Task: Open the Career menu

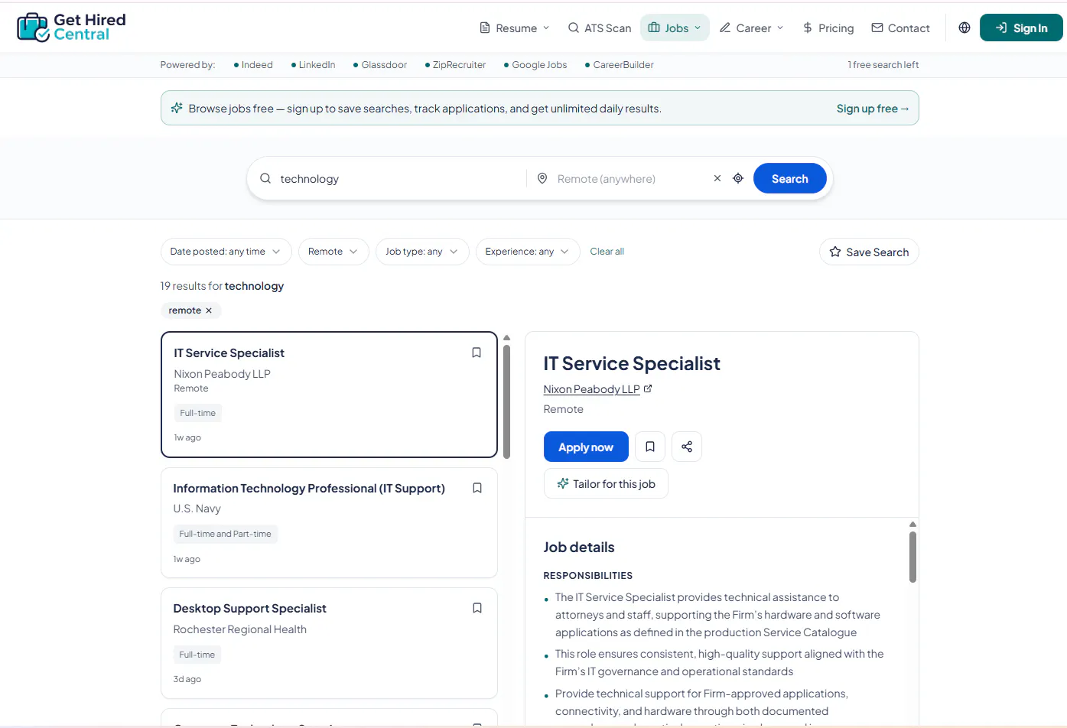Action: (x=752, y=28)
